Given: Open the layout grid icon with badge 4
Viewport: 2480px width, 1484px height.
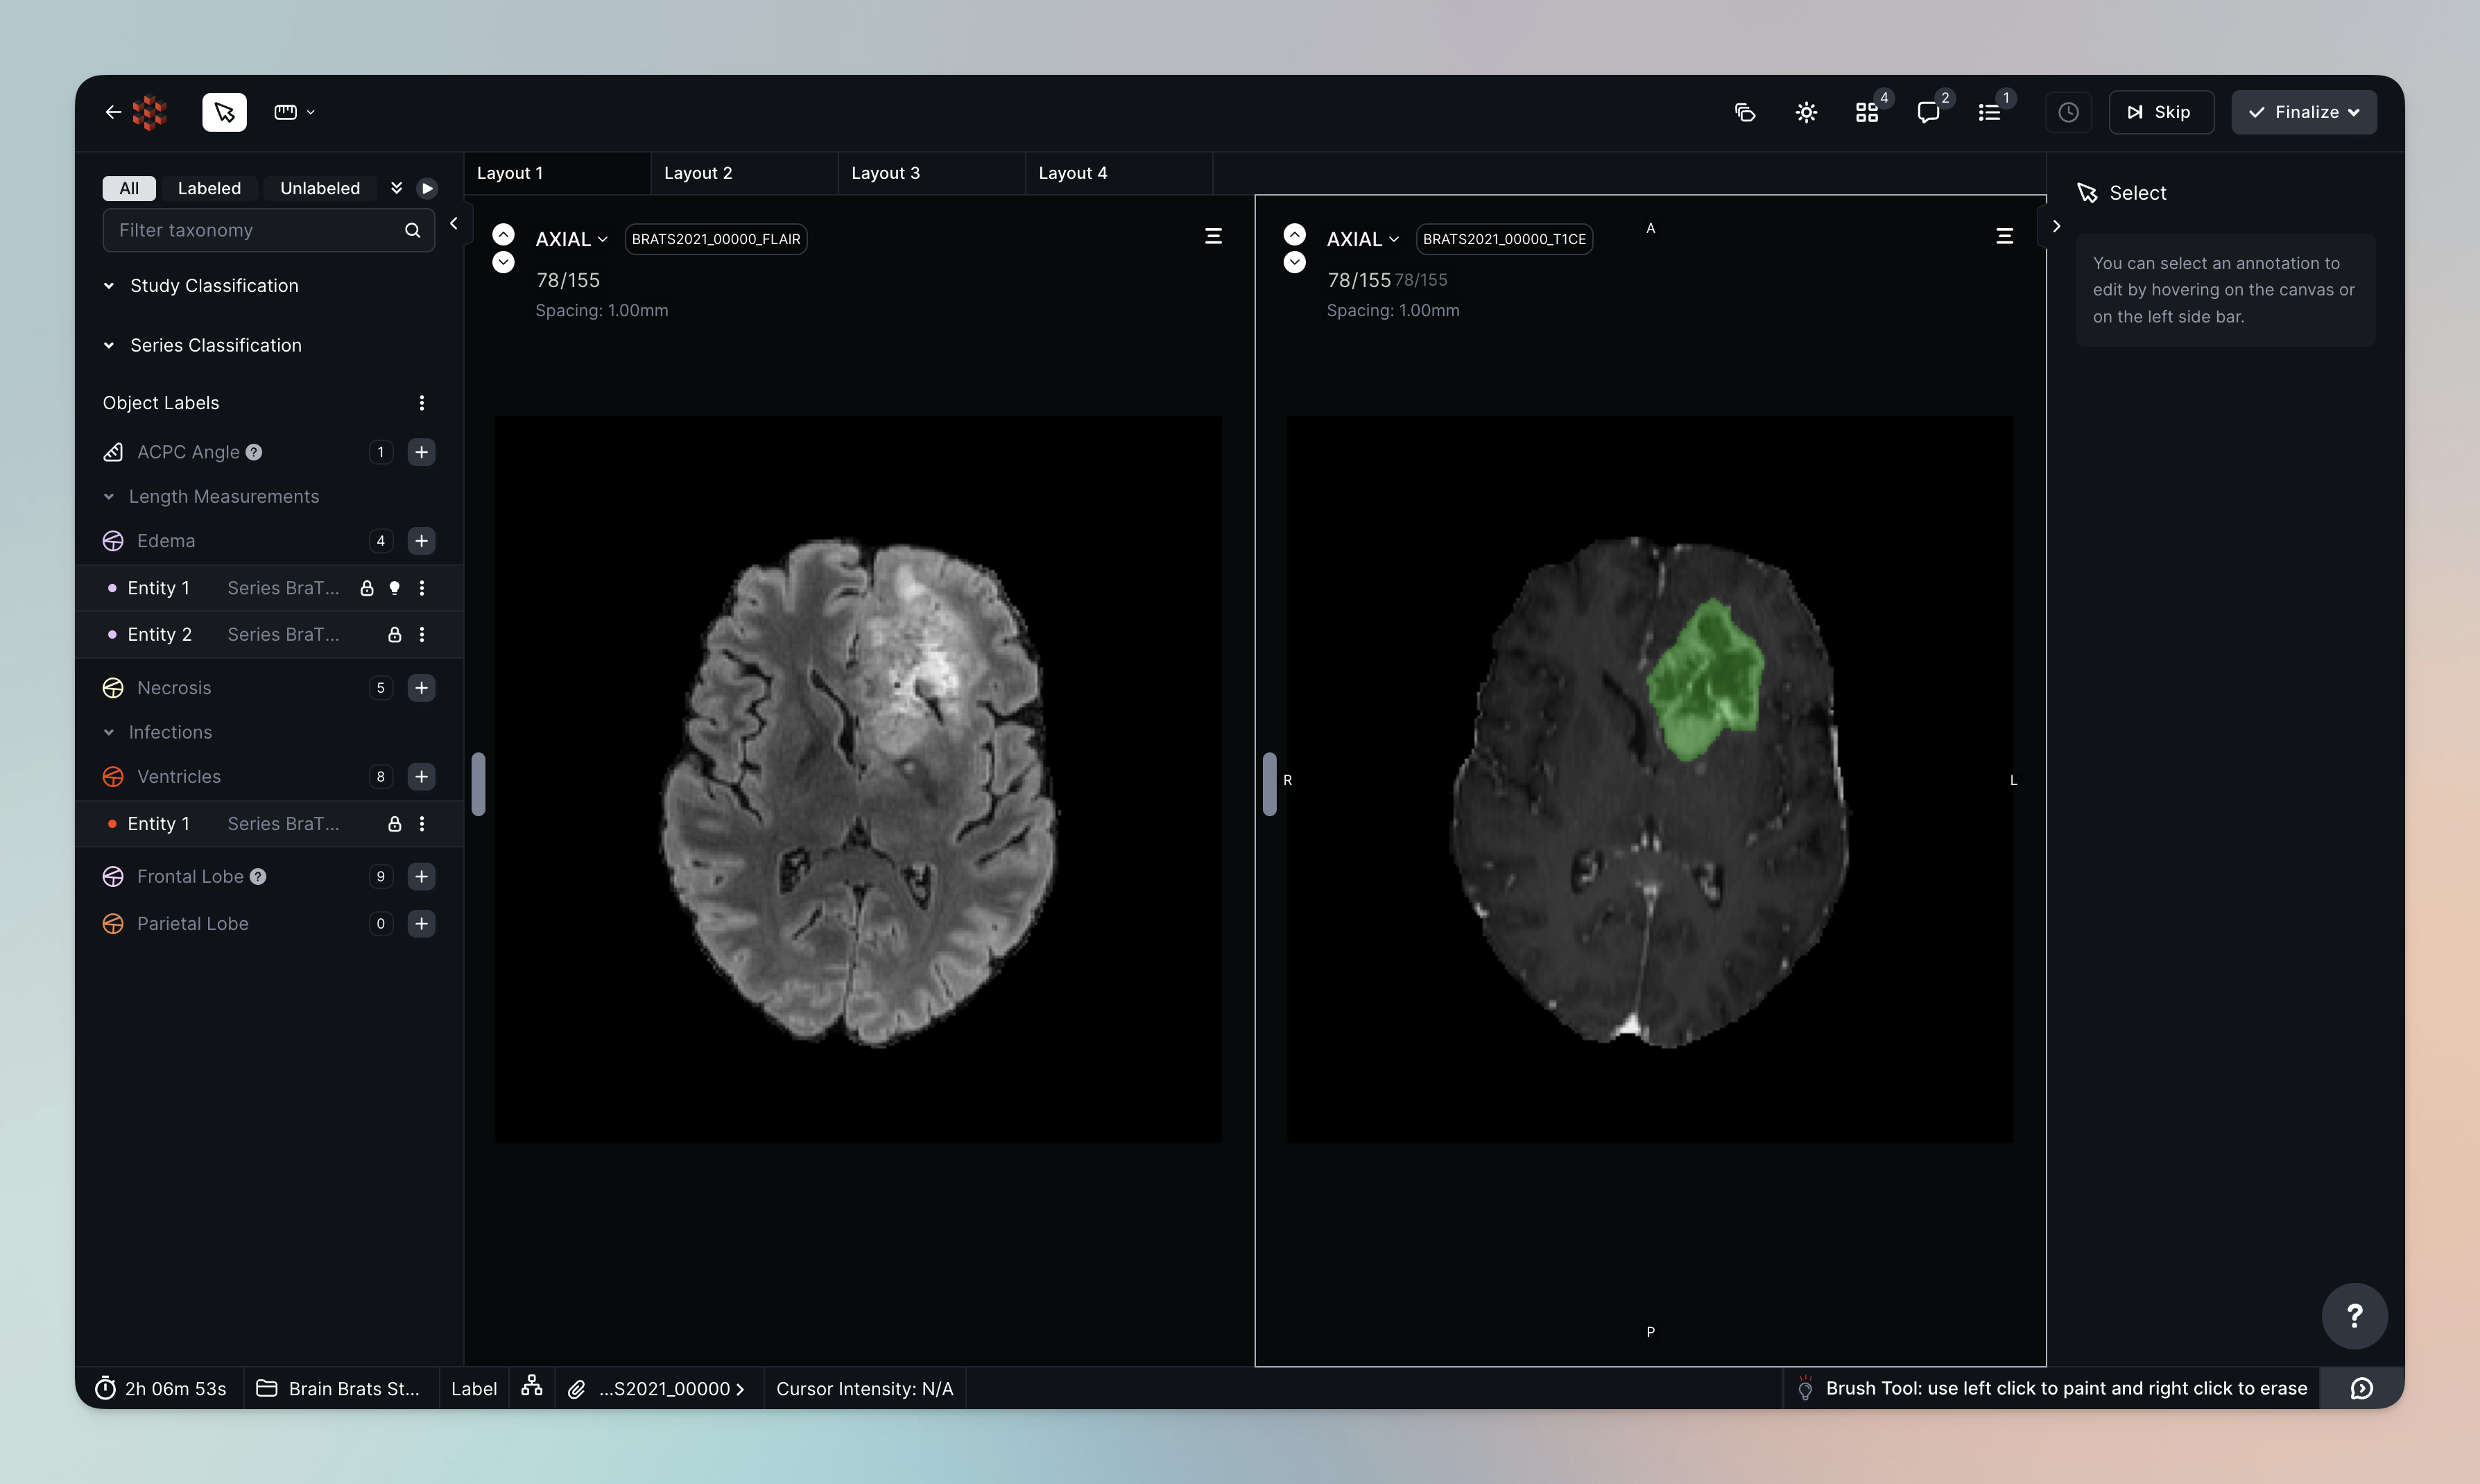Looking at the screenshot, I should coord(1867,112).
